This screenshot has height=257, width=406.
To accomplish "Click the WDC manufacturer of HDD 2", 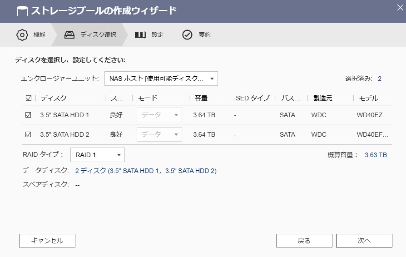I will pos(319,134).
